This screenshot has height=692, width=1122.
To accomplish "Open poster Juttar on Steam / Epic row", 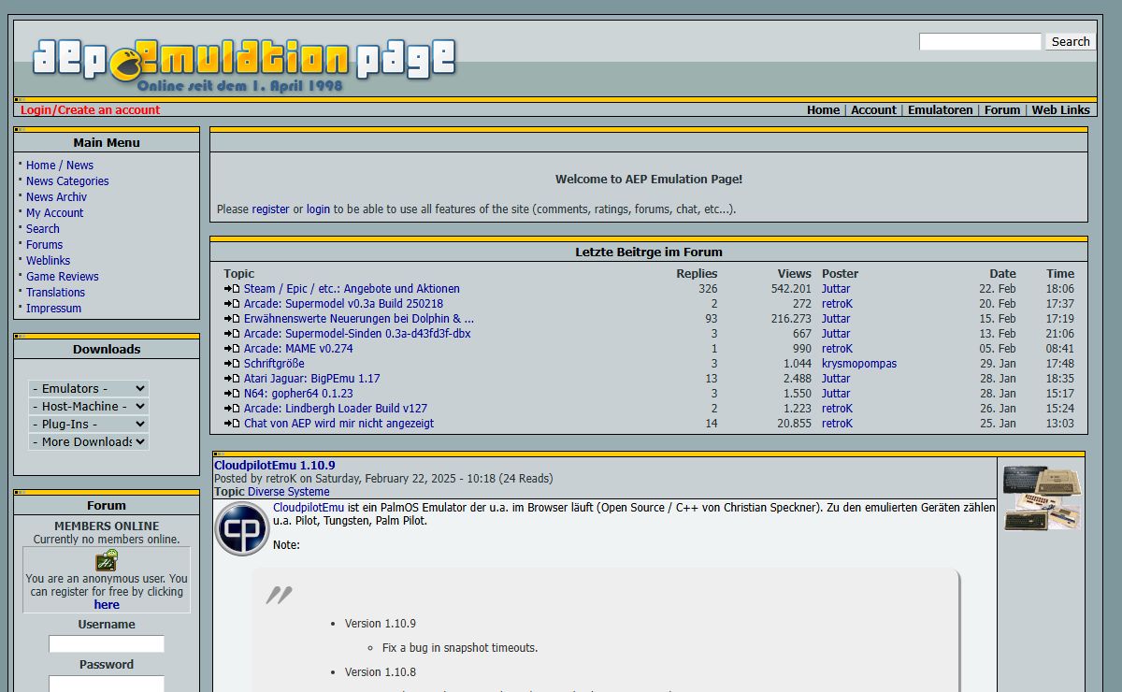I will pyautogui.click(x=836, y=289).
